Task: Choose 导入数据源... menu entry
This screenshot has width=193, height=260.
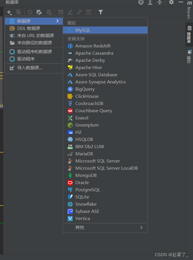Action: coord(34,68)
